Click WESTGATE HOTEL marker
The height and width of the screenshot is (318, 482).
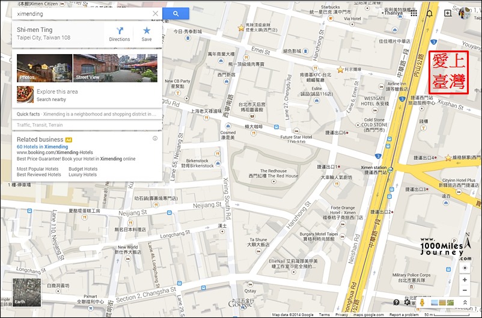(374, 110)
